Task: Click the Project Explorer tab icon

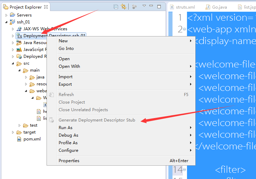Action: (6, 7)
